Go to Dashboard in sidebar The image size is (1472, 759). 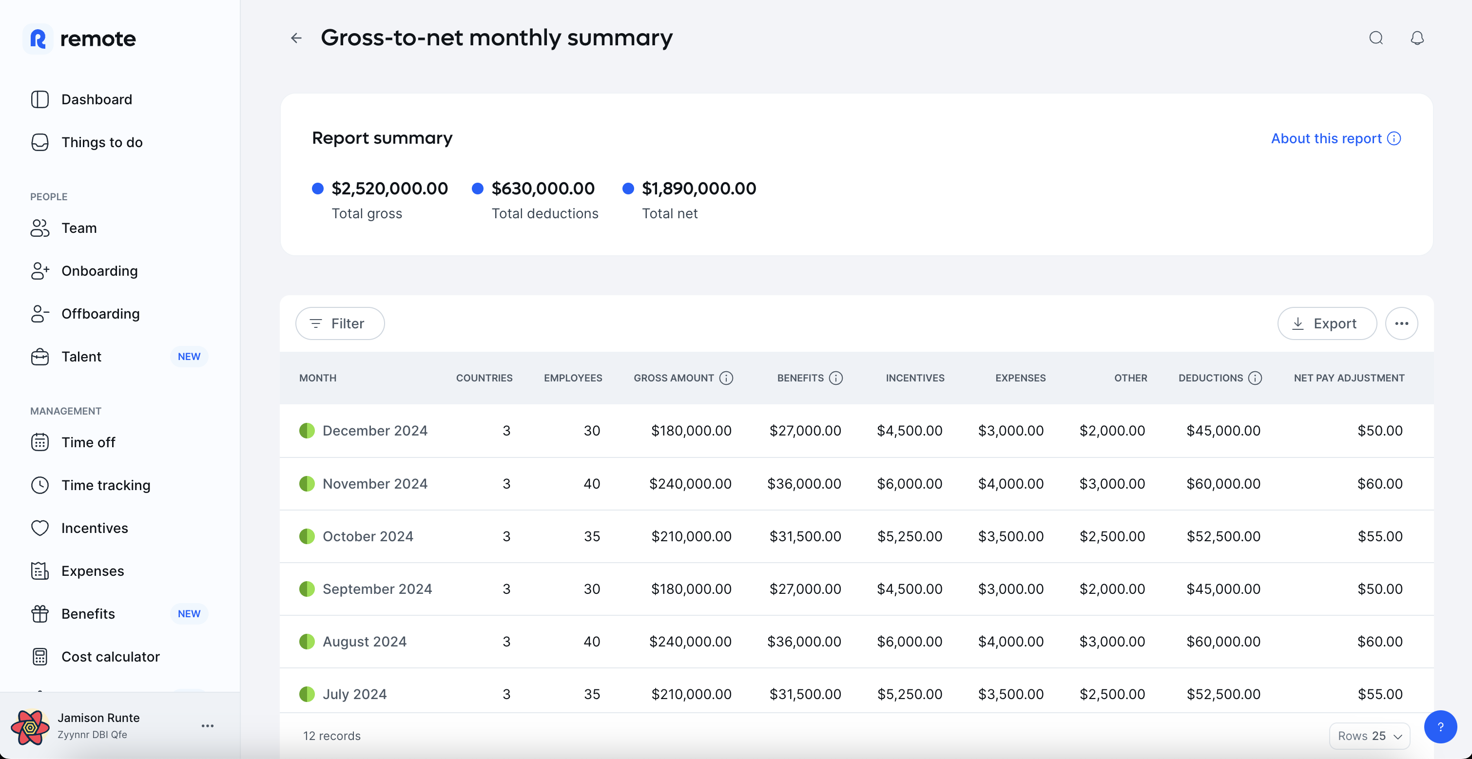(x=97, y=99)
